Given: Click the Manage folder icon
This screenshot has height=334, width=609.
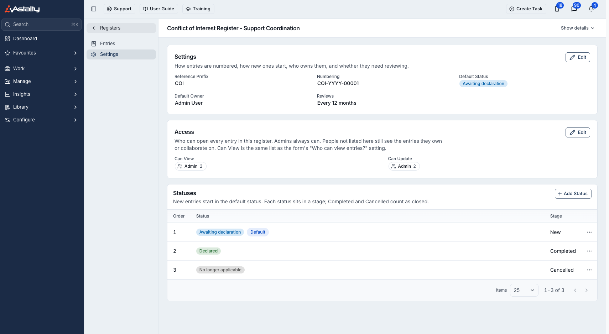Looking at the screenshot, I should click(x=7, y=82).
